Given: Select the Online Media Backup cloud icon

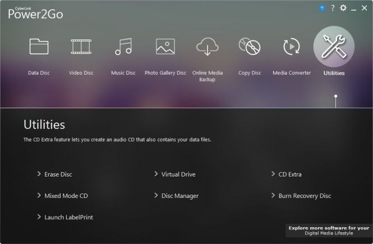Looking at the screenshot, I should click(x=208, y=47).
